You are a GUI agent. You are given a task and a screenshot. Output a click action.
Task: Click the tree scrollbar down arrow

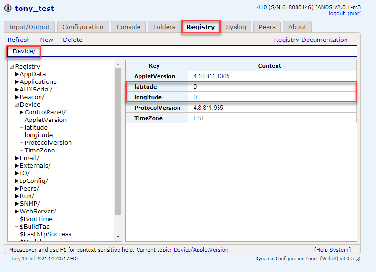click(118, 237)
